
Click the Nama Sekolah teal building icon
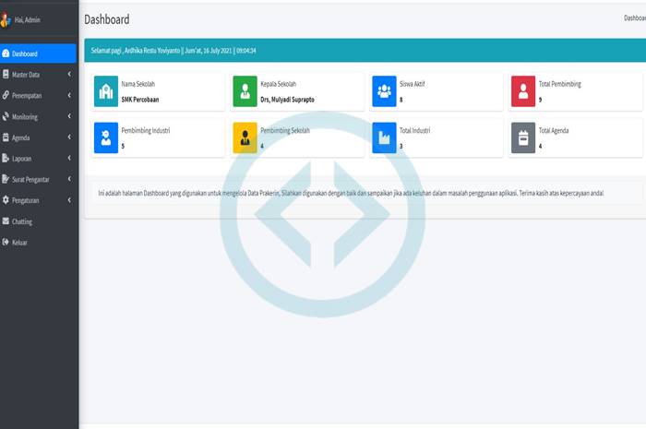[x=106, y=90]
